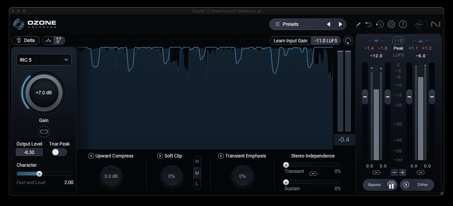453x206 pixels.
Task: Select Soft Clip H setting
Action: [x=197, y=162]
